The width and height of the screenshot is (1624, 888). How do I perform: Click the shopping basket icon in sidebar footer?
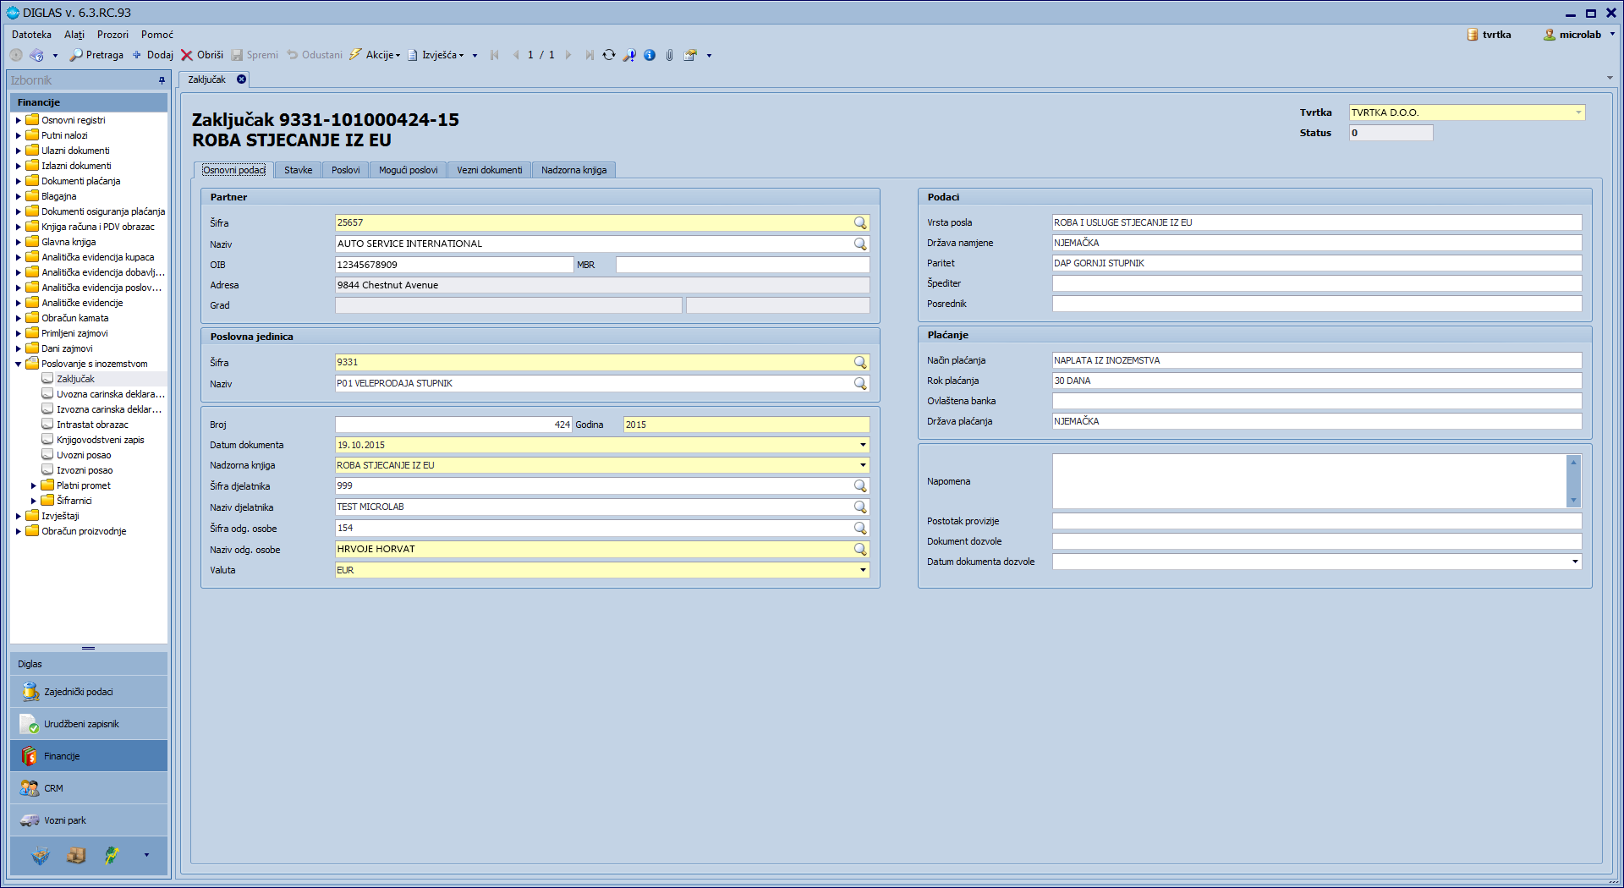coord(41,856)
